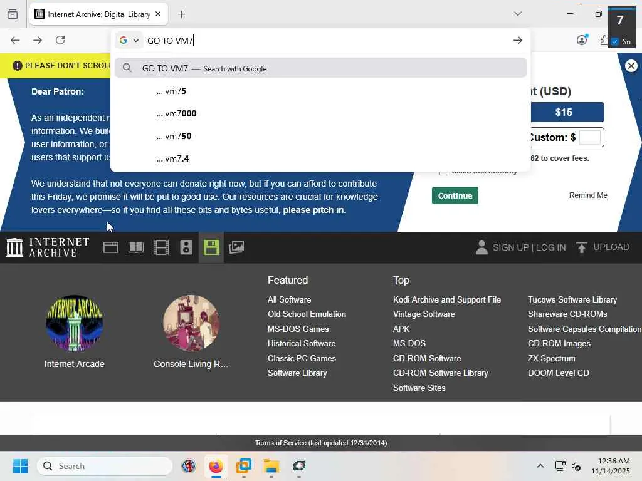Open the network status tray icon
The height and width of the screenshot is (481, 642).
[x=560, y=466]
